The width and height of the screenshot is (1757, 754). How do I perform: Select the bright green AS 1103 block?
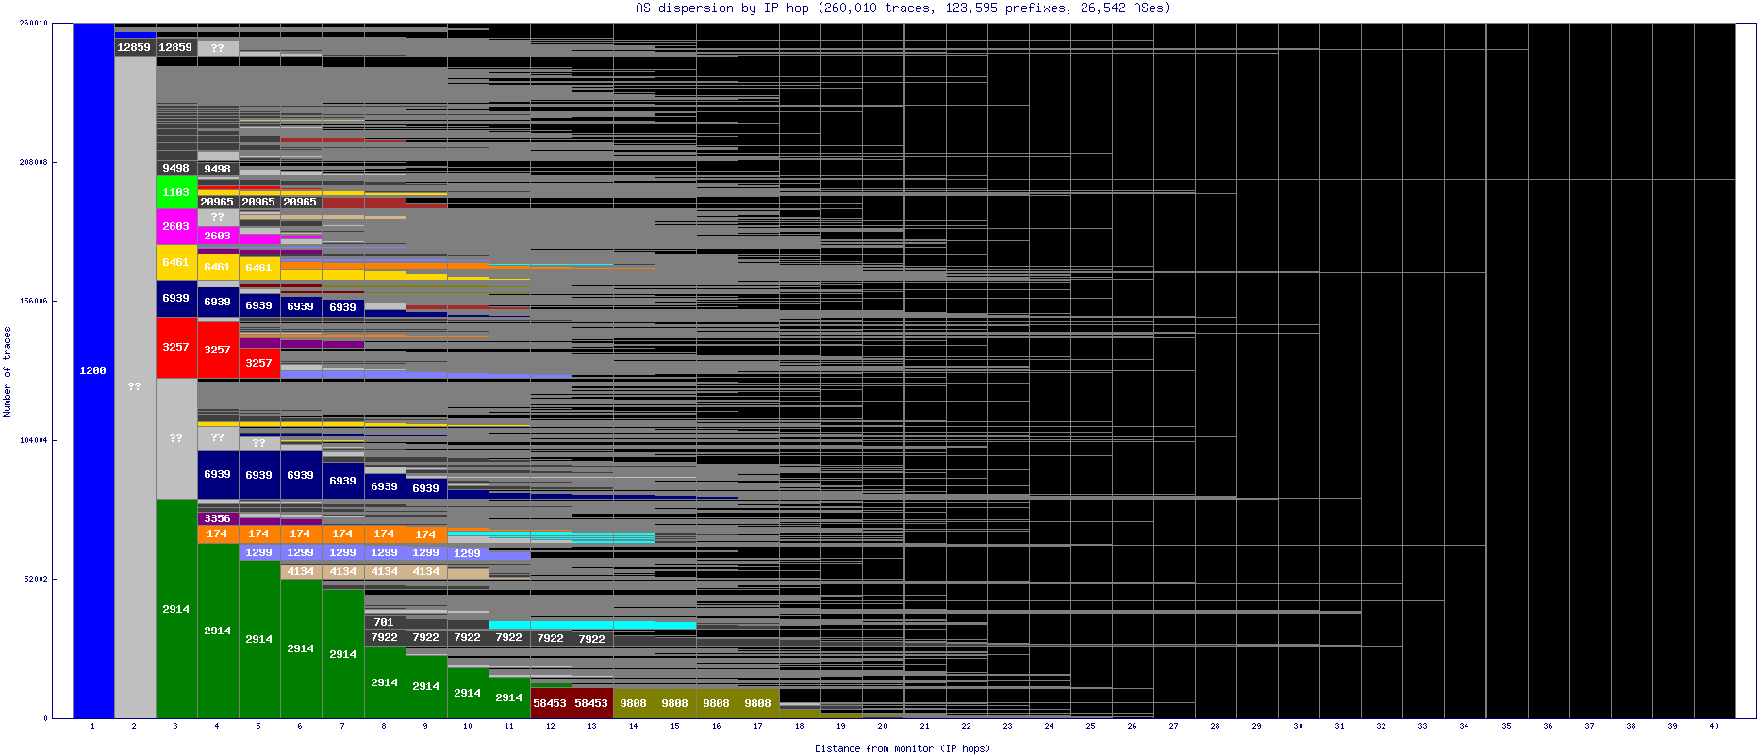176,192
